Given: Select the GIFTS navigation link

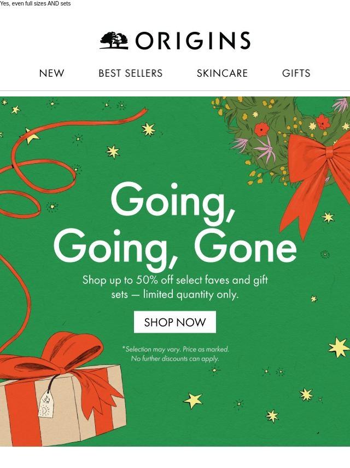Looking at the screenshot, I should [296, 73].
